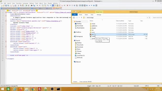Screen dimensions: 162x91
Task: Click the Up one level arrow in Explorer
Action: 82,18
